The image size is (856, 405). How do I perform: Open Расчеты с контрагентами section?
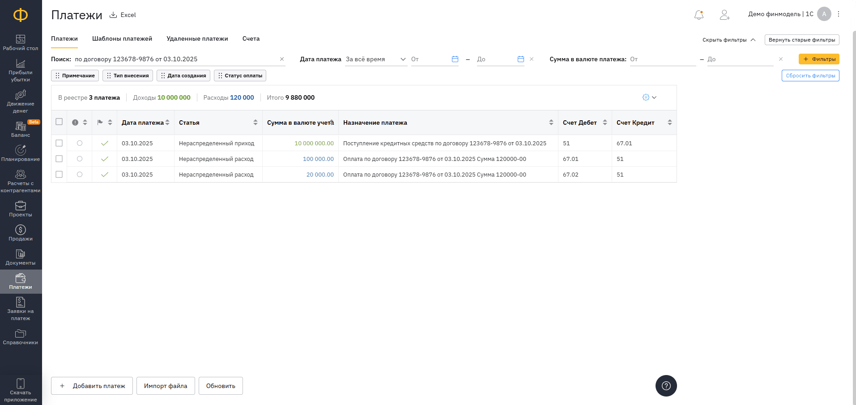[21, 181]
